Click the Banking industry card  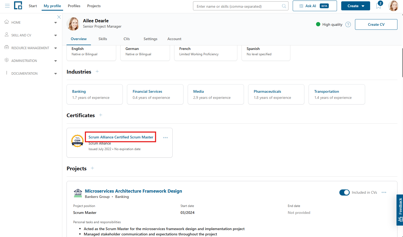click(95, 94)
